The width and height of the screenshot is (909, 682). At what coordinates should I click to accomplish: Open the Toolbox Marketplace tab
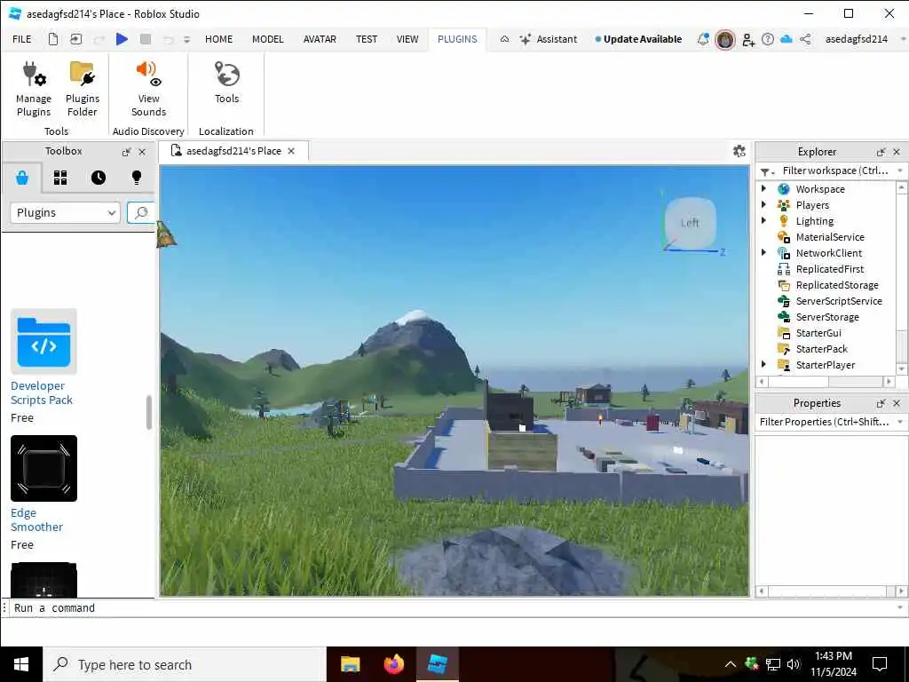pos(22,178)
